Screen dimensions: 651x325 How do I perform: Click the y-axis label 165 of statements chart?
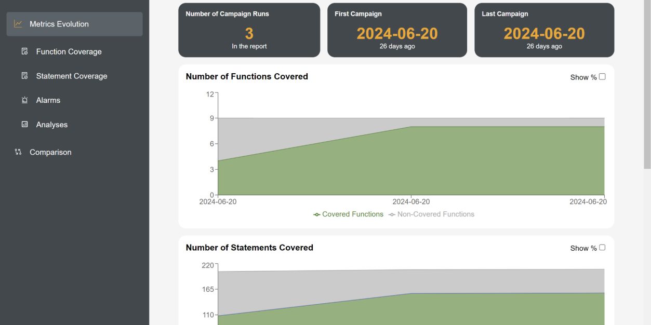point(208,289)
